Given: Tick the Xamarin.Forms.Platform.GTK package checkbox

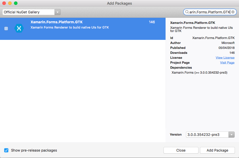Looking at the screenshot, I should (6, 29).
